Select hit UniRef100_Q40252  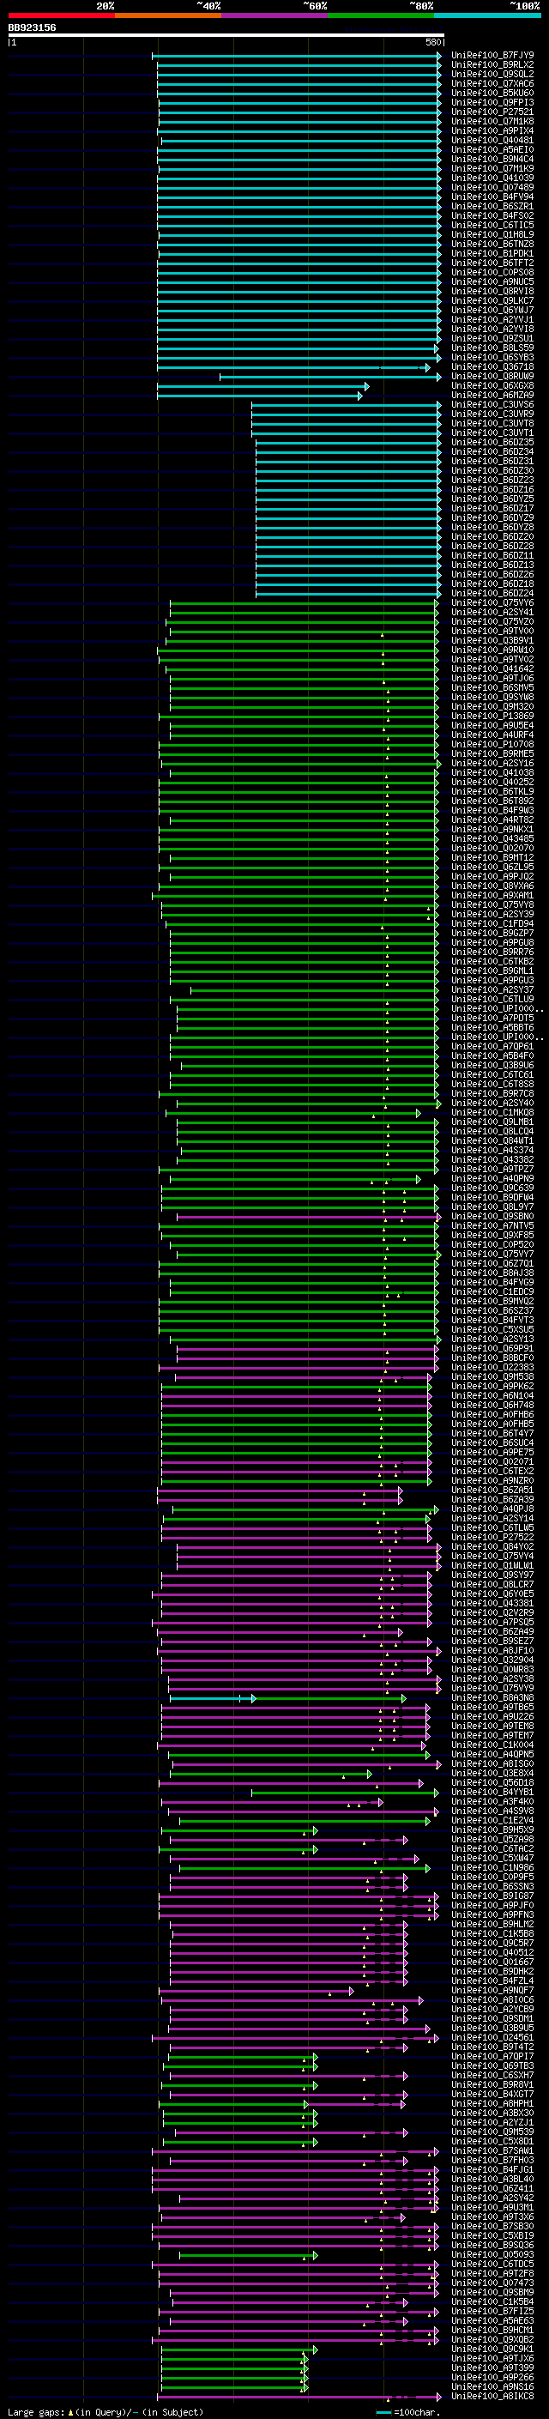[492, 783]
